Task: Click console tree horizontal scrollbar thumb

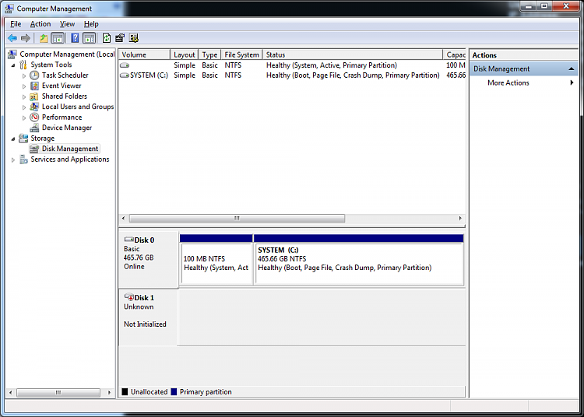Action: pyautogui.click(x=58, y=392)
